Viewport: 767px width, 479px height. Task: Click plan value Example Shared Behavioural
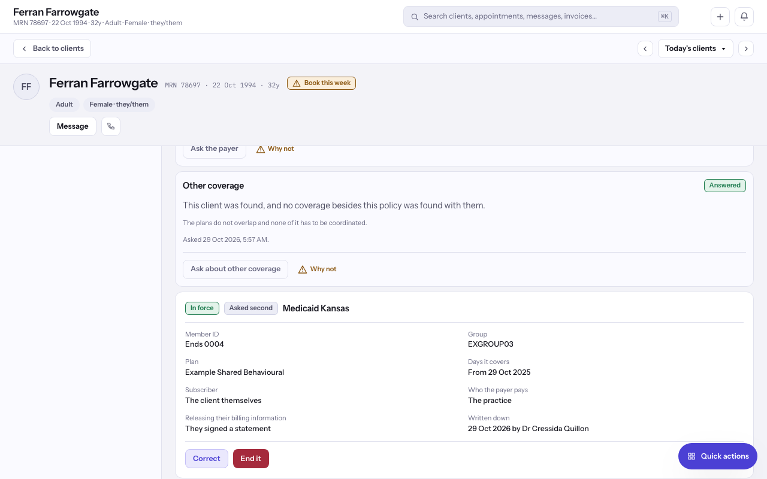(x=234, y=372)
